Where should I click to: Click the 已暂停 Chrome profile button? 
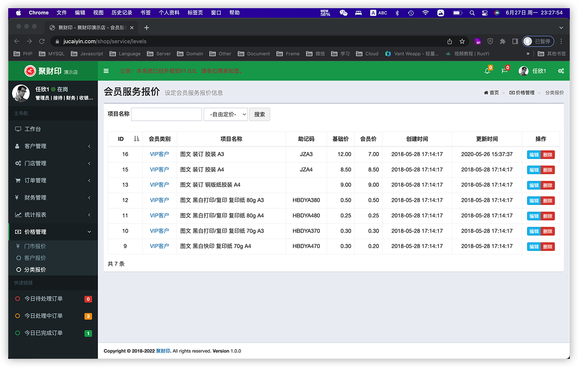[x=538, y=41]
